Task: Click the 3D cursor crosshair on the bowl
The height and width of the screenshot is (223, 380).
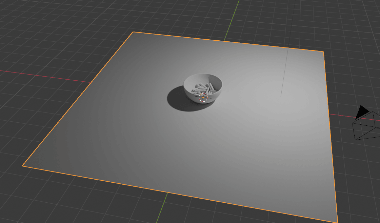Action: pos(203,97)
